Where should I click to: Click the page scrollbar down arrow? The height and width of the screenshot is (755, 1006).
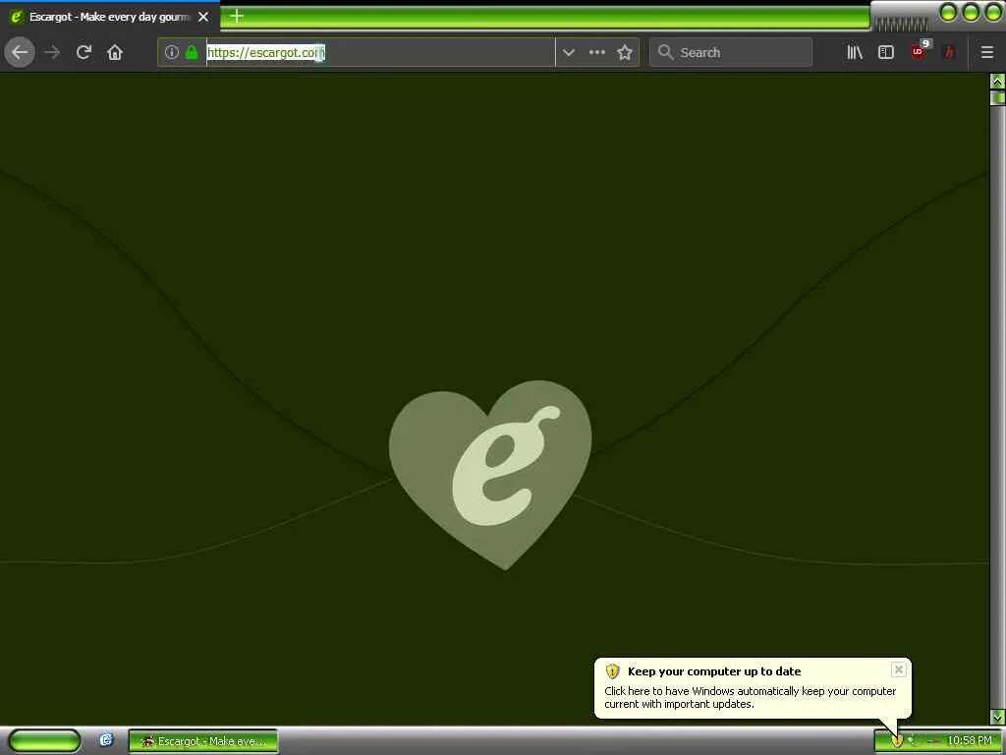click(997, 717)
